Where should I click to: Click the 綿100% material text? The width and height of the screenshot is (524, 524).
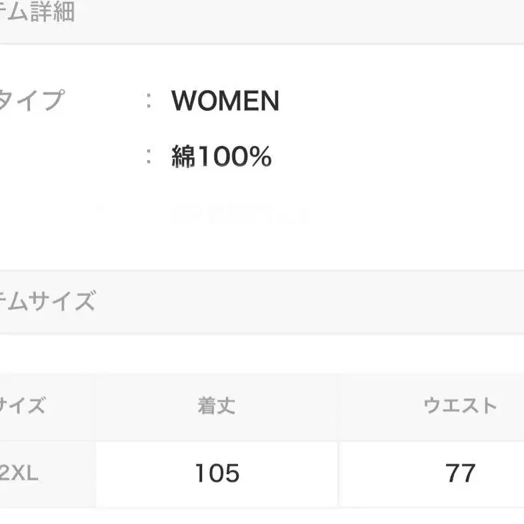point(221,157)
